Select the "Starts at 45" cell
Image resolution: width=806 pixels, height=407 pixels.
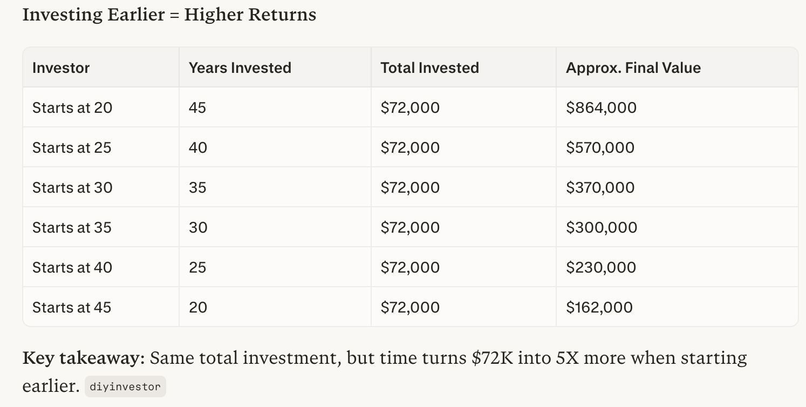pyautogui.click(x=72, y=308)
